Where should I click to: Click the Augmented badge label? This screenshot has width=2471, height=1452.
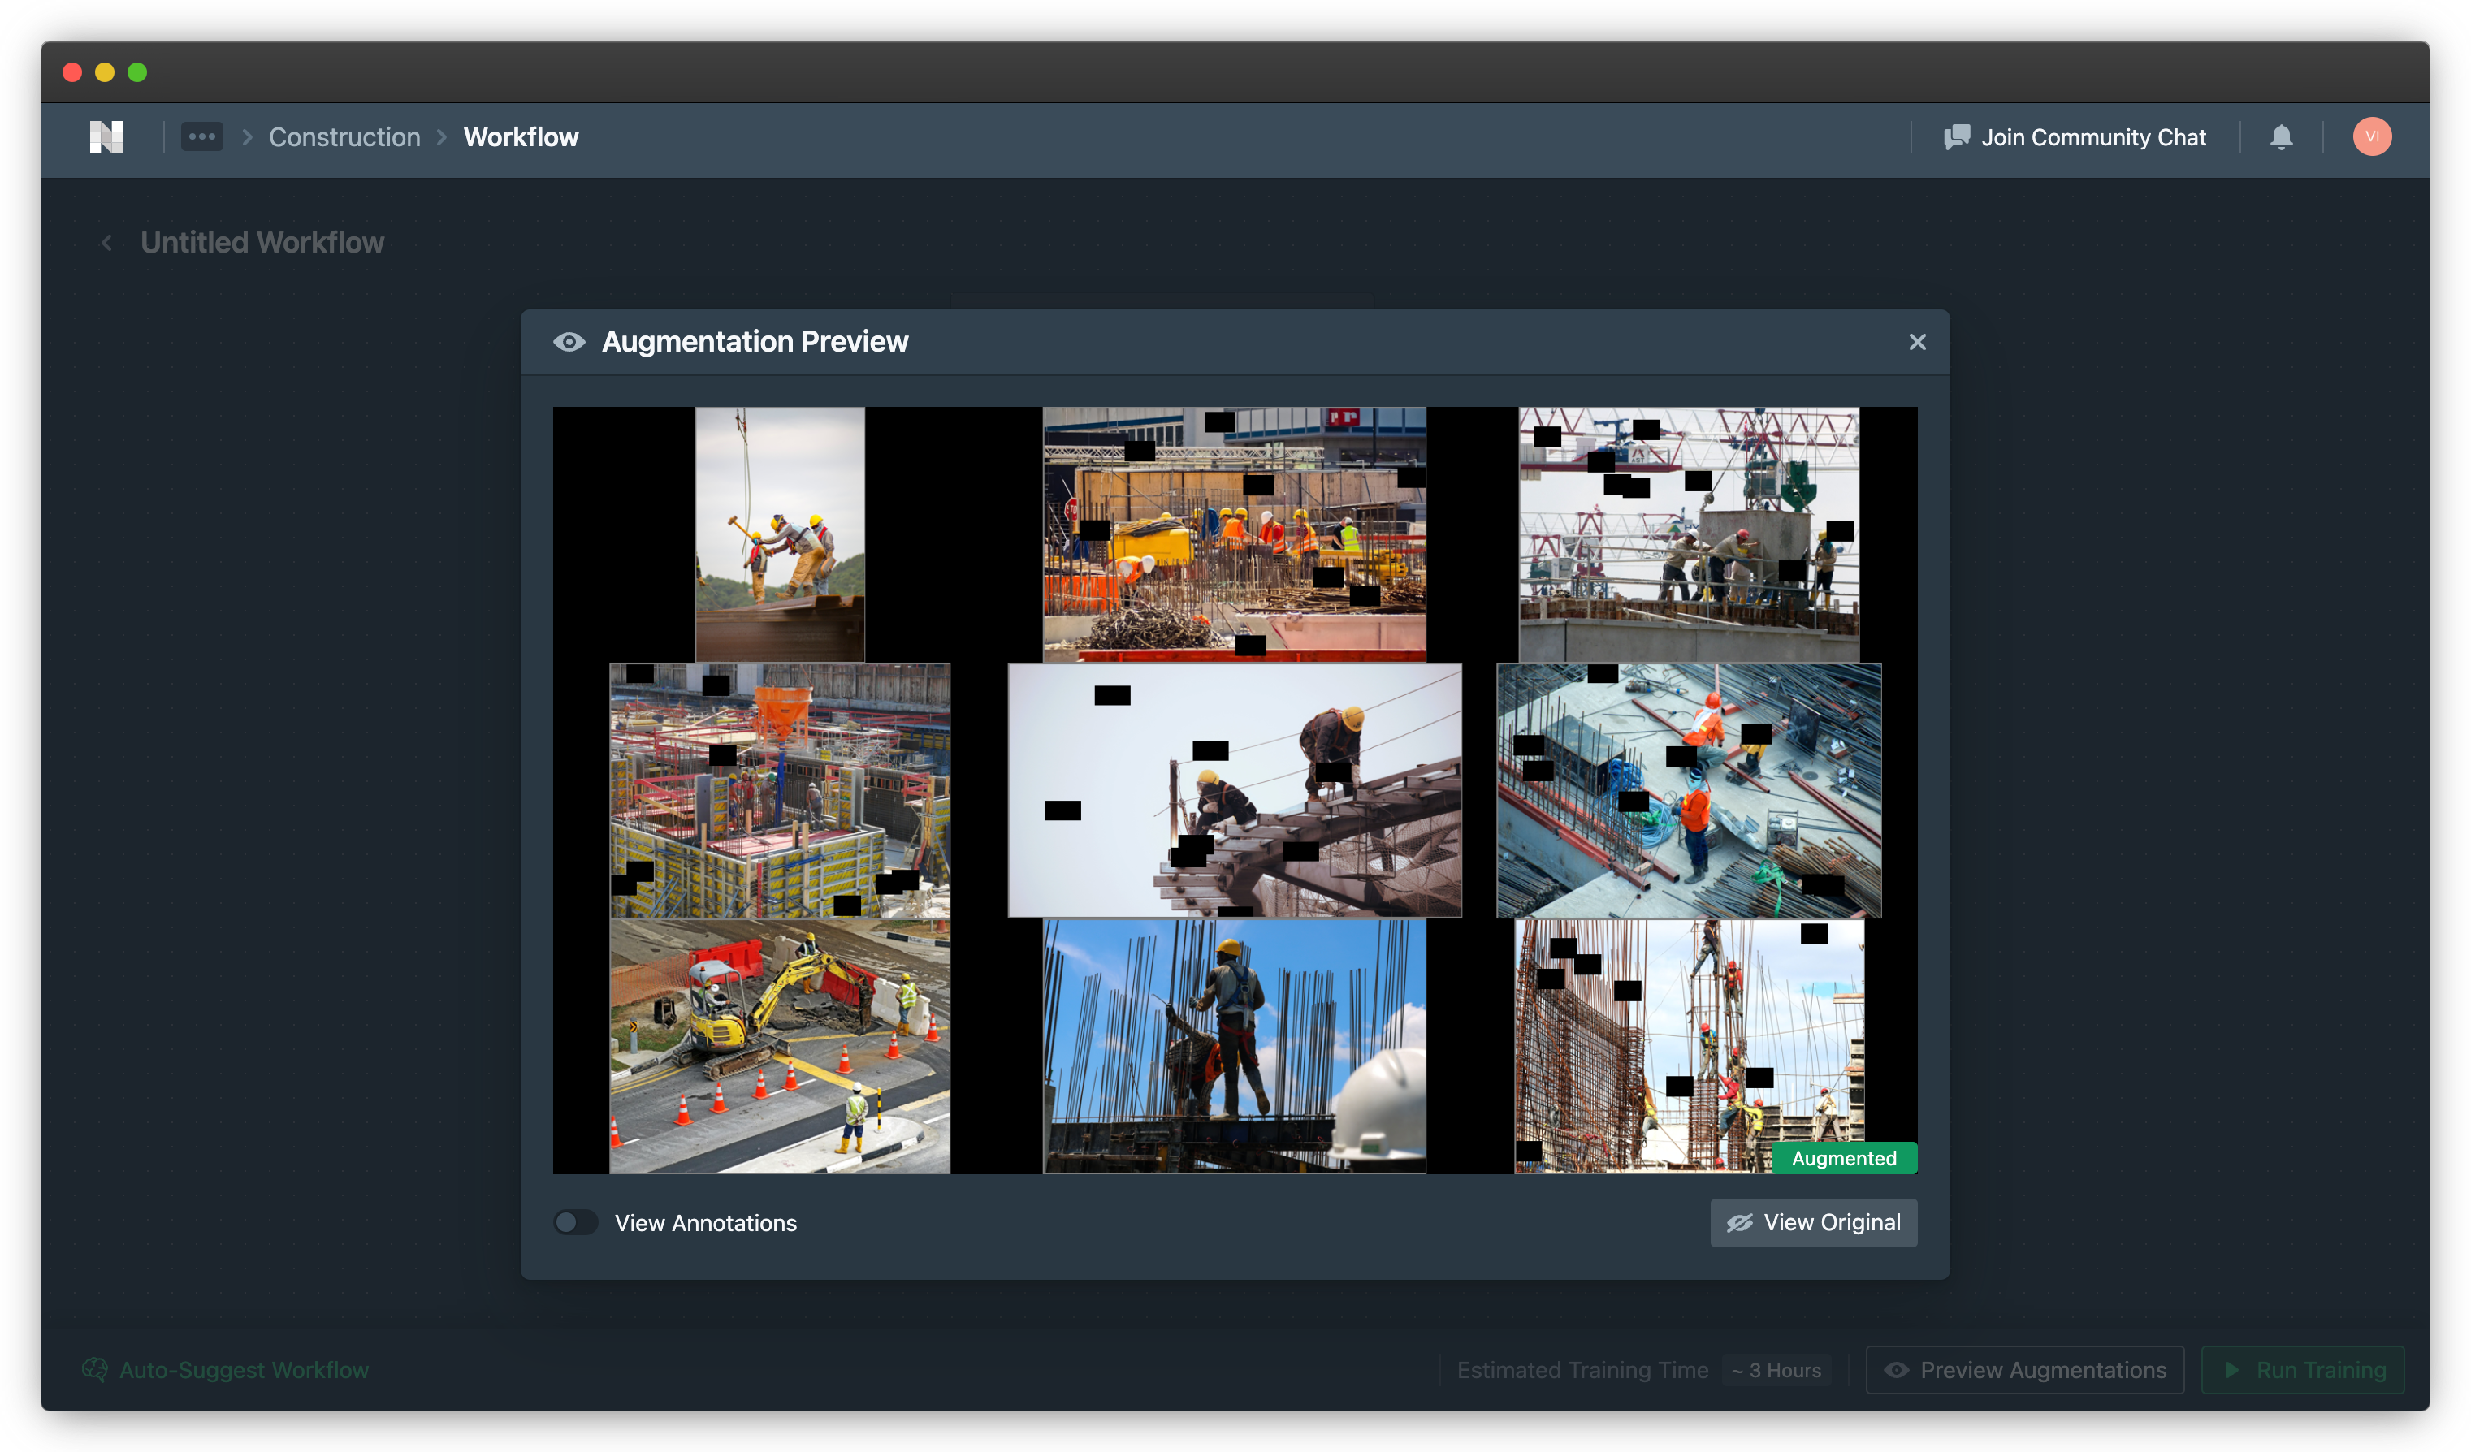click(1843, 1158)
